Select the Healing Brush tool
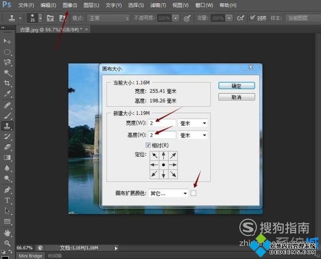The image size is (321, 259). click(8, 105)
